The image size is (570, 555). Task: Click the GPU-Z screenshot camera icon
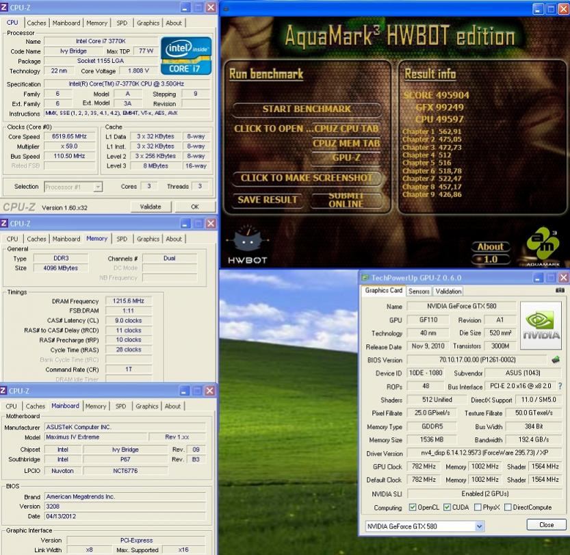point(560,290)
